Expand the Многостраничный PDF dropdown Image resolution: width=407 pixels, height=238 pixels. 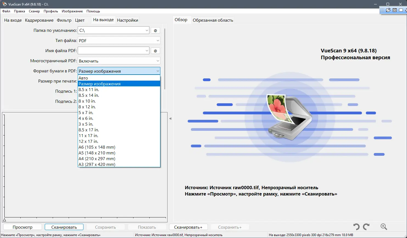pyautogui.click(x=158, y=61)
